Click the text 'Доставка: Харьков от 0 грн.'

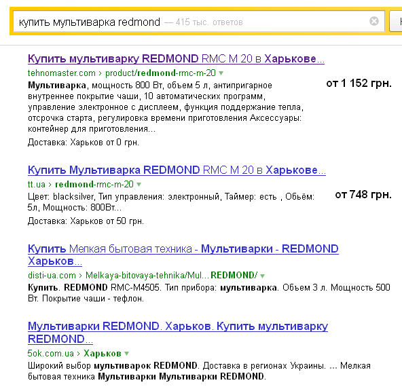(x=84, y=142)
